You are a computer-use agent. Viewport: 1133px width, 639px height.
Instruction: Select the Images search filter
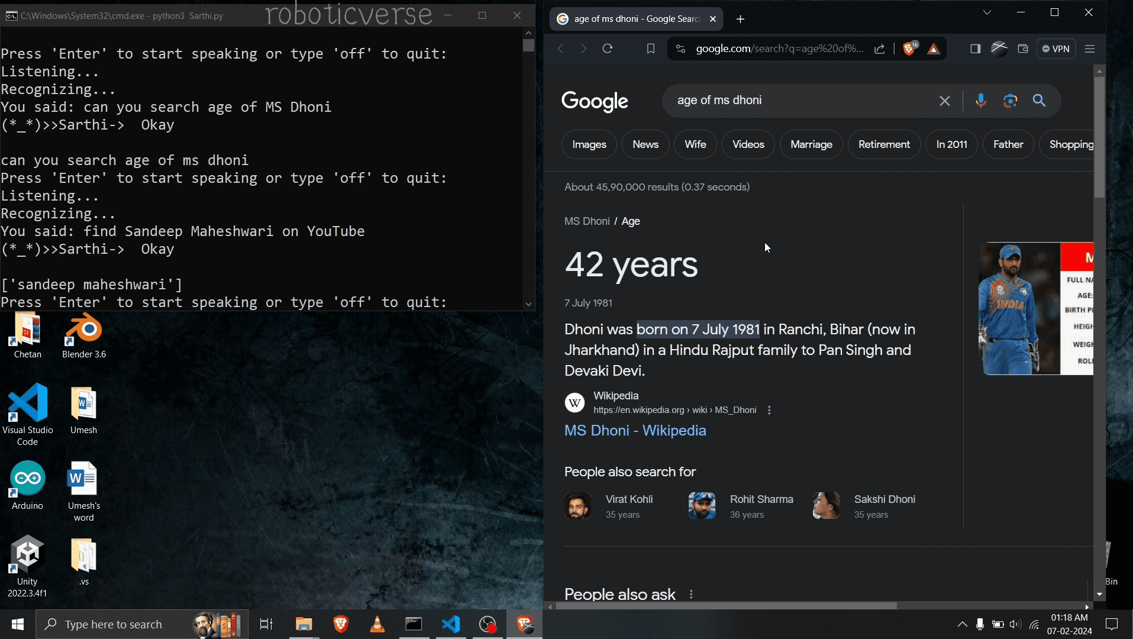pyautogui.click(x=589, y=144)
